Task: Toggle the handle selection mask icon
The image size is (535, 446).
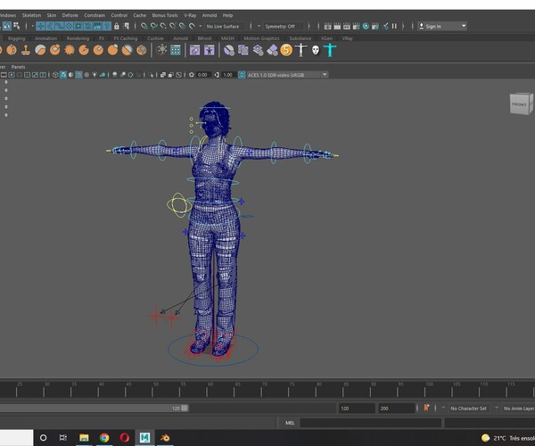Action: (41, 26)
